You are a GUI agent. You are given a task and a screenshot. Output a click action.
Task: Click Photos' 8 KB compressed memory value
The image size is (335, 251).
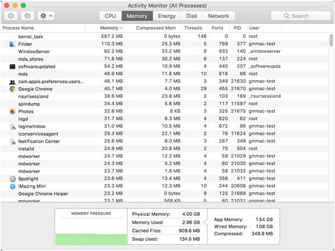(x=175, y=111)
